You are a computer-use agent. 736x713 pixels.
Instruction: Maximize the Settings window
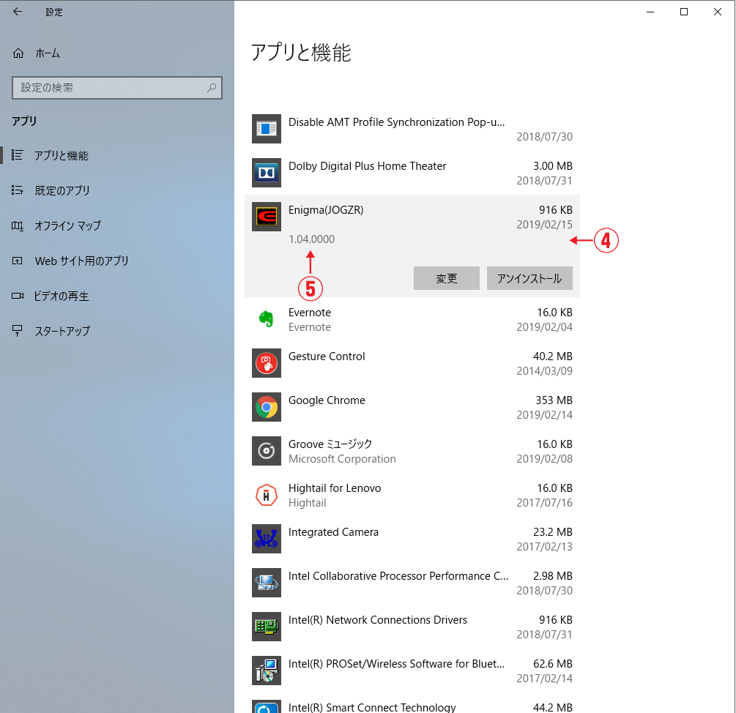[684, 12]
